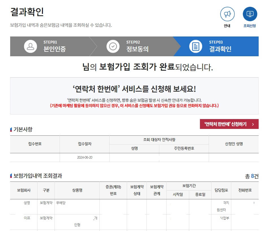The width and height of the screenshot is (266, 231).
Task: Click the red marker beside 보험가입내역 조회결과
Action: click(x=11, y=176)
